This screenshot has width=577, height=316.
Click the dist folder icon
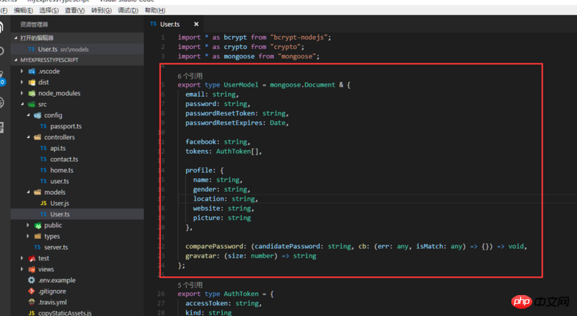tap(32, 82)
